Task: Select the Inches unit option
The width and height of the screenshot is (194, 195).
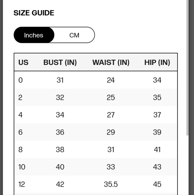Action: (x=34, y=35)
